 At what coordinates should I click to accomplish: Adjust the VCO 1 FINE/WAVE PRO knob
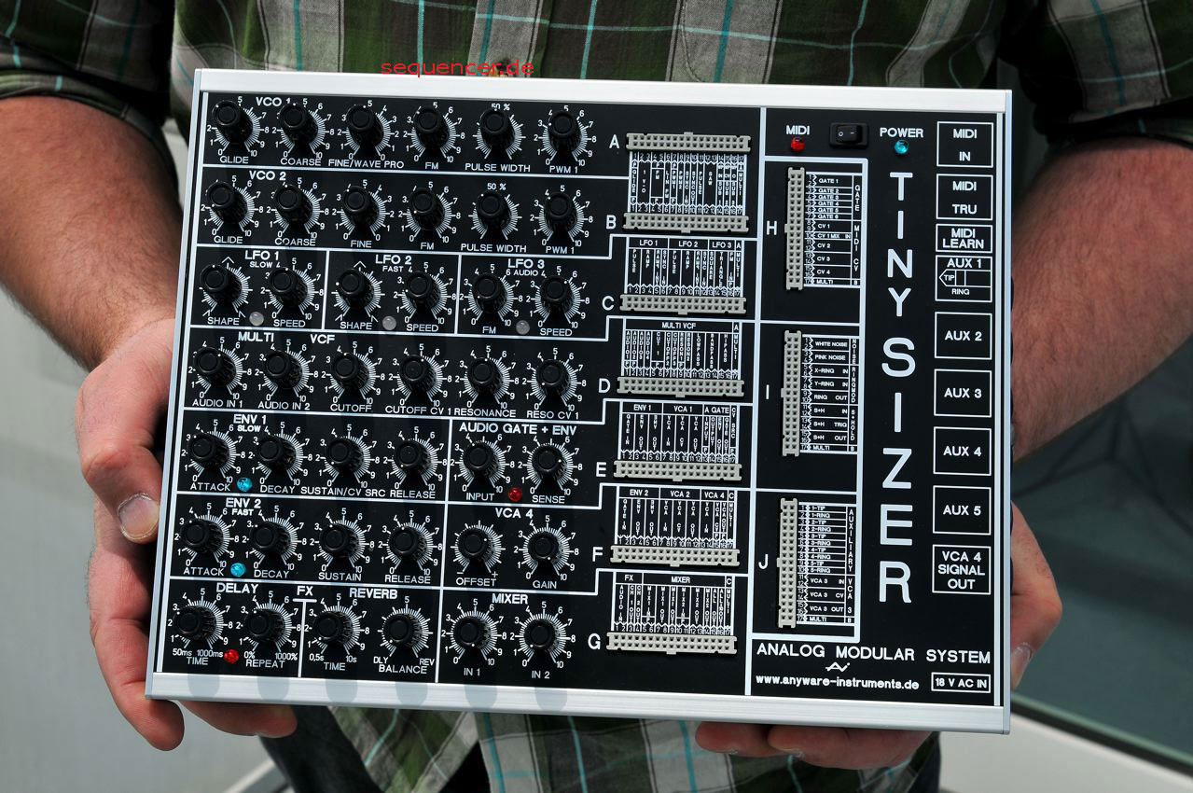pos(363,122)
